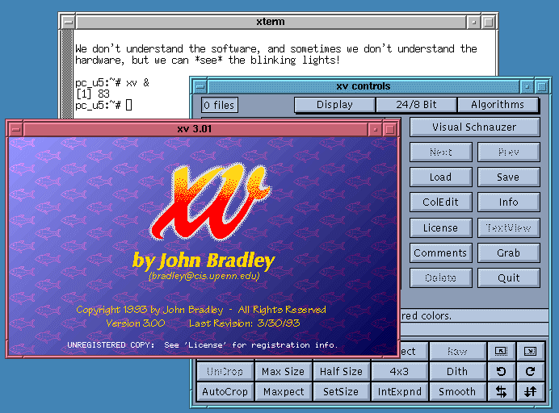This screenshot has height=413, width=559.
Task: Click the Save button
Action: tap(509, 177)
